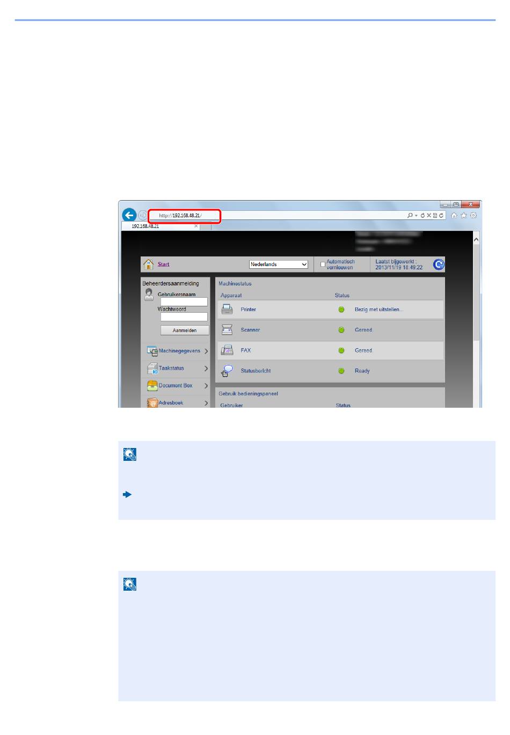
Task: Click the browser Back arrow button
Action: [x=129, y=215]
